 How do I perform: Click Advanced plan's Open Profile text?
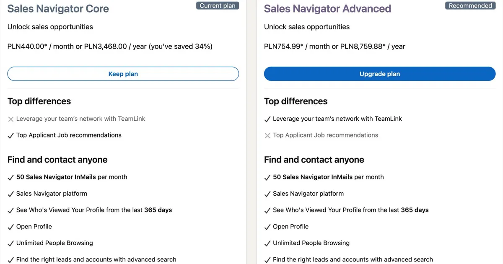[290, 226]
